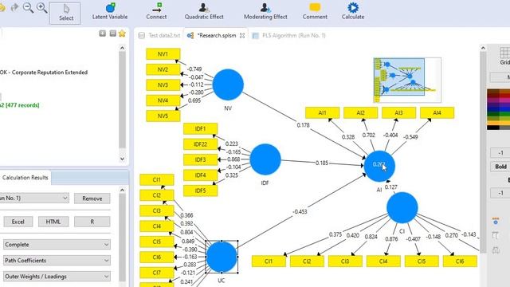Click the lower -1 value field

coord(500,193)
